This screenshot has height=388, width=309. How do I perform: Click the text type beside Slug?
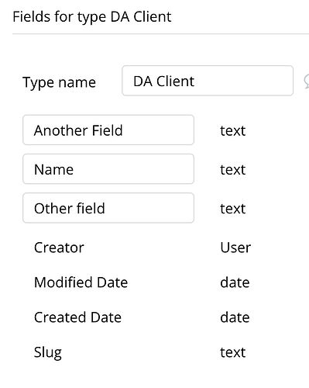[232, 352]
